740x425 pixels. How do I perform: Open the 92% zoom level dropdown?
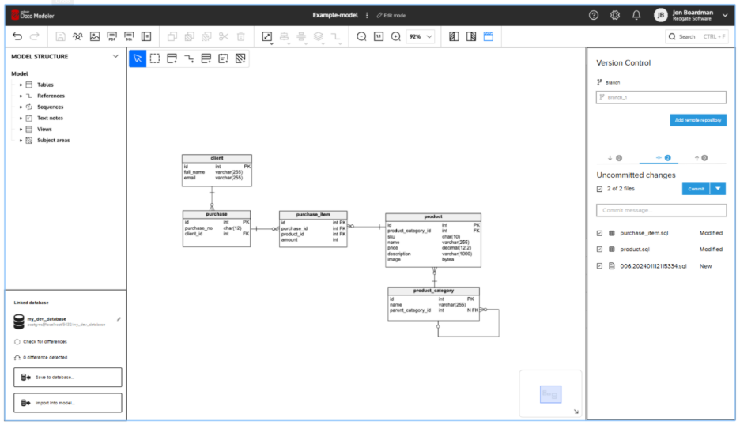coord(421,36)
